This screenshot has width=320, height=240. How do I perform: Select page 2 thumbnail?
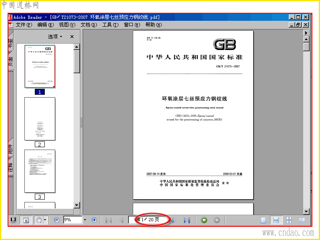40,119
